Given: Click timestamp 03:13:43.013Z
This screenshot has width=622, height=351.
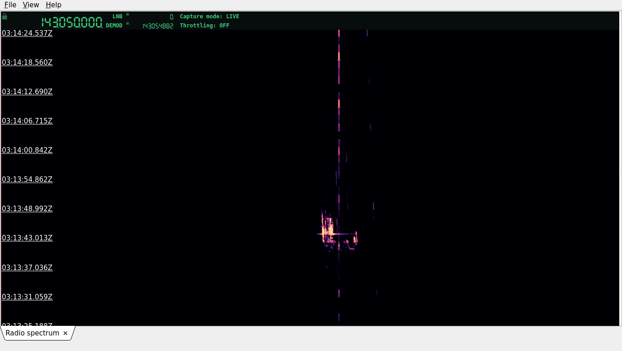Looking at the screenshot, I should click(x=27, y=238).
